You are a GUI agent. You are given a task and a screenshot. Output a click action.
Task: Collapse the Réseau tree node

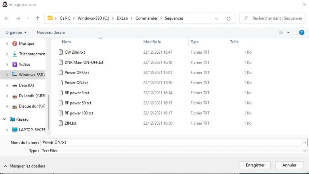click(x=4, y=119)
